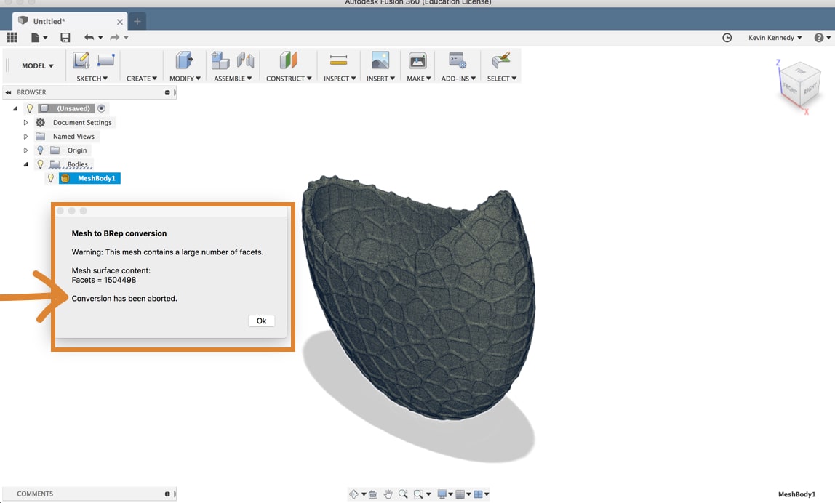
Task: Click the 3D Print make icon
Action: coord(417,60)
